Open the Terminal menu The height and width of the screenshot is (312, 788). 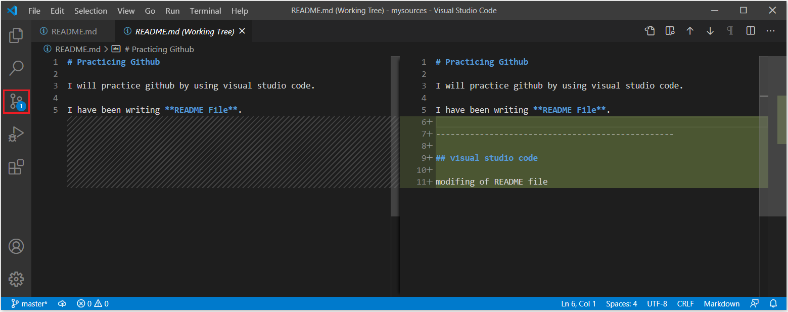(205, 11)
